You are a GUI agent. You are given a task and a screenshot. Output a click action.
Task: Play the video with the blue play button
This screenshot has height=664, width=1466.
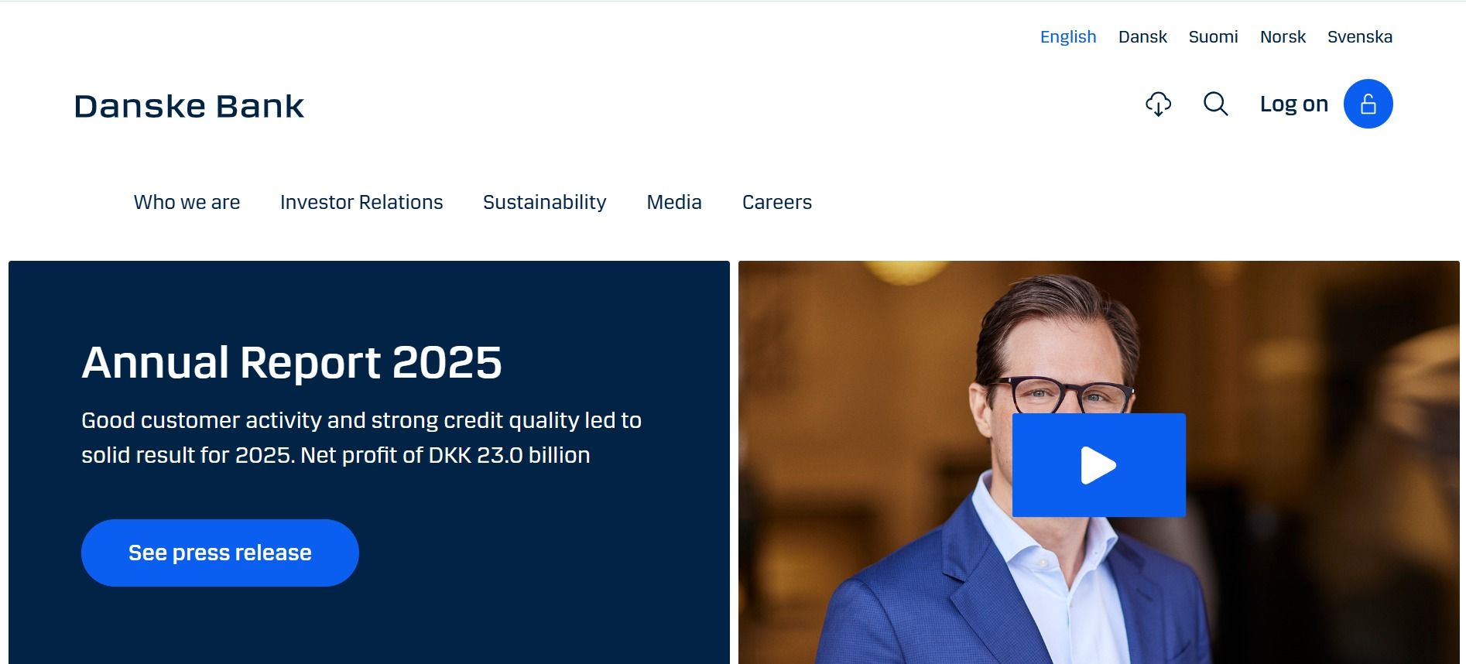pyautogui.click(x=1098, y=465)
